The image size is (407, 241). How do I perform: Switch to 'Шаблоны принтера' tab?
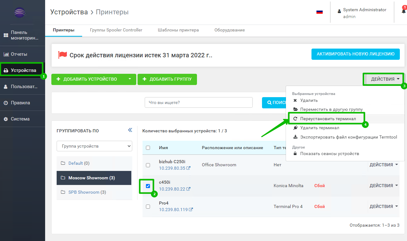point(178,30)
